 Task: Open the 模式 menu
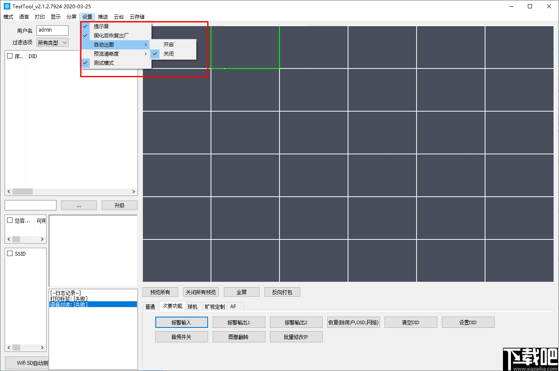click(8, 17)
